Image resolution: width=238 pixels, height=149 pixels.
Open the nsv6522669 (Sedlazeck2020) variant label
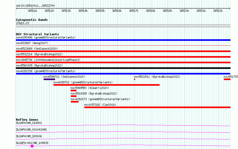point(37,49)
